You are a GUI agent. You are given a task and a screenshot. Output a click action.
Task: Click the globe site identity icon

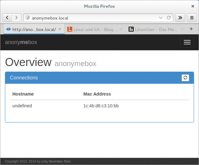click(28, 18)
